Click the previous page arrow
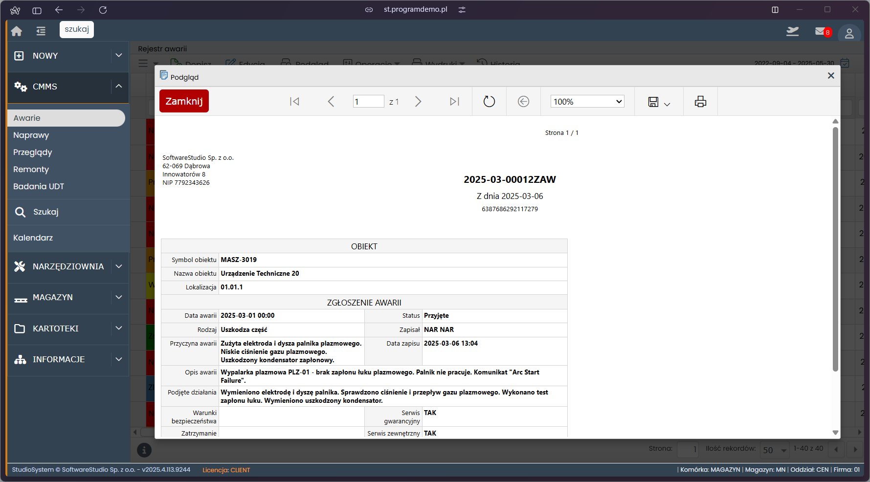 [x=331, y=102]
